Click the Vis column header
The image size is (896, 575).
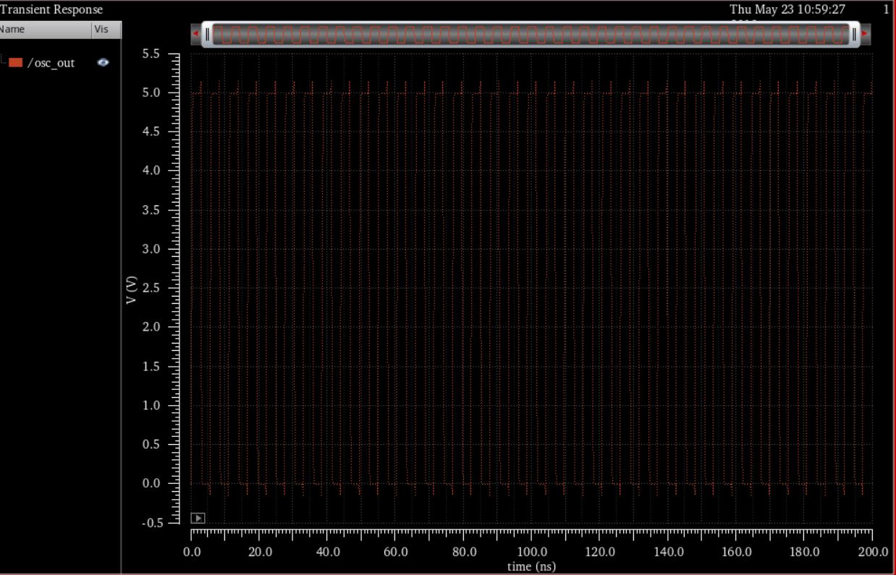(x=101, y=30)
